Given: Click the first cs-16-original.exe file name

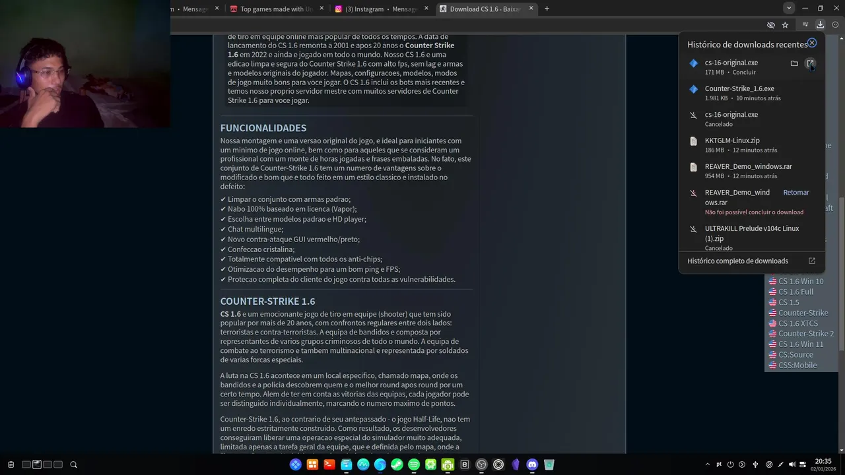Looking at the screenshot, I should pyautogui.click(x=731, y=63).
